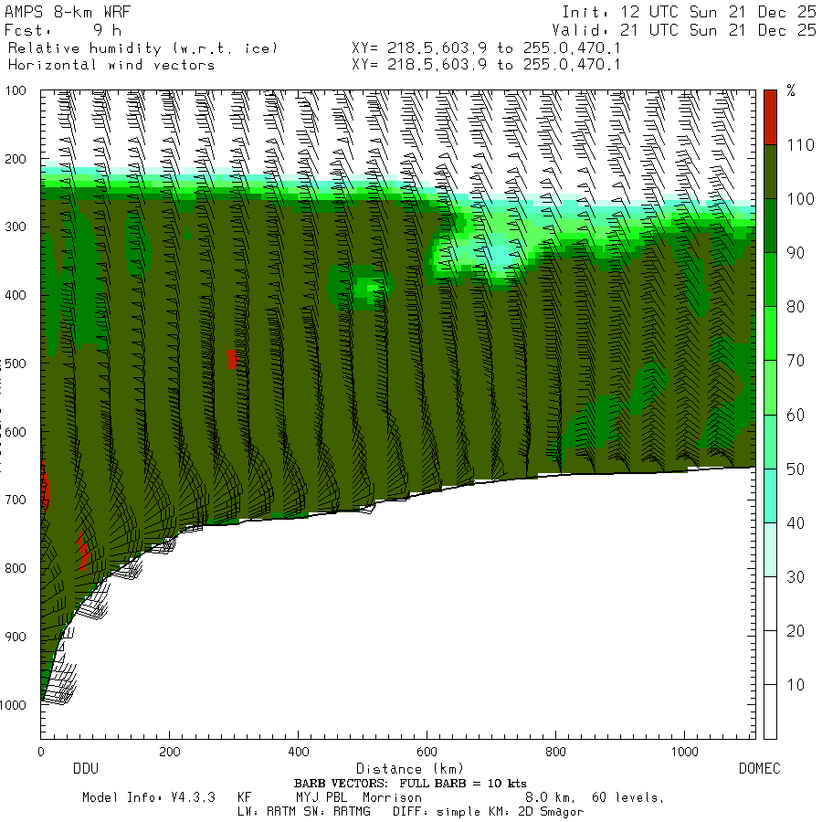Click the XY coordinates beside Relative humidity
This screenshot has width=822, height=822.
[x=486, y=48]
